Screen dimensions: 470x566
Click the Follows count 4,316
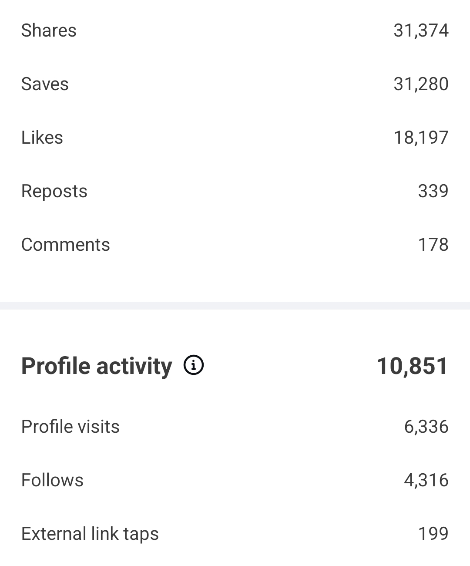(426, 480)
